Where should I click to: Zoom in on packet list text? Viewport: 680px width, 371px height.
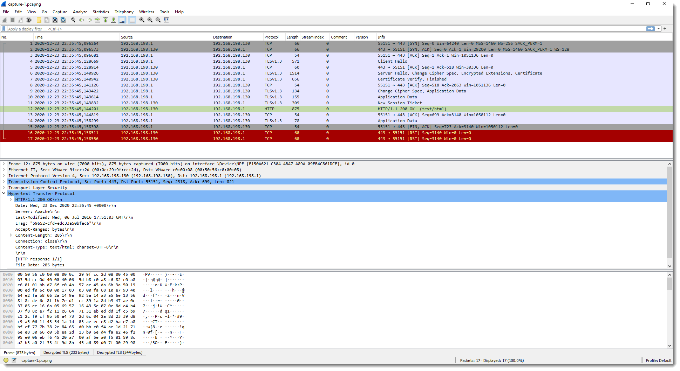(142, 20)
